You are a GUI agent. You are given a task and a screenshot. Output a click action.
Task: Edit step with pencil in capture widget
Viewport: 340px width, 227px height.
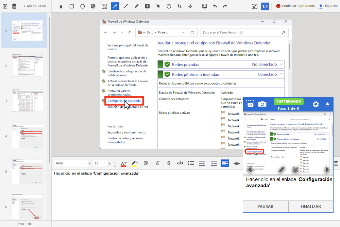click(282, 170)
